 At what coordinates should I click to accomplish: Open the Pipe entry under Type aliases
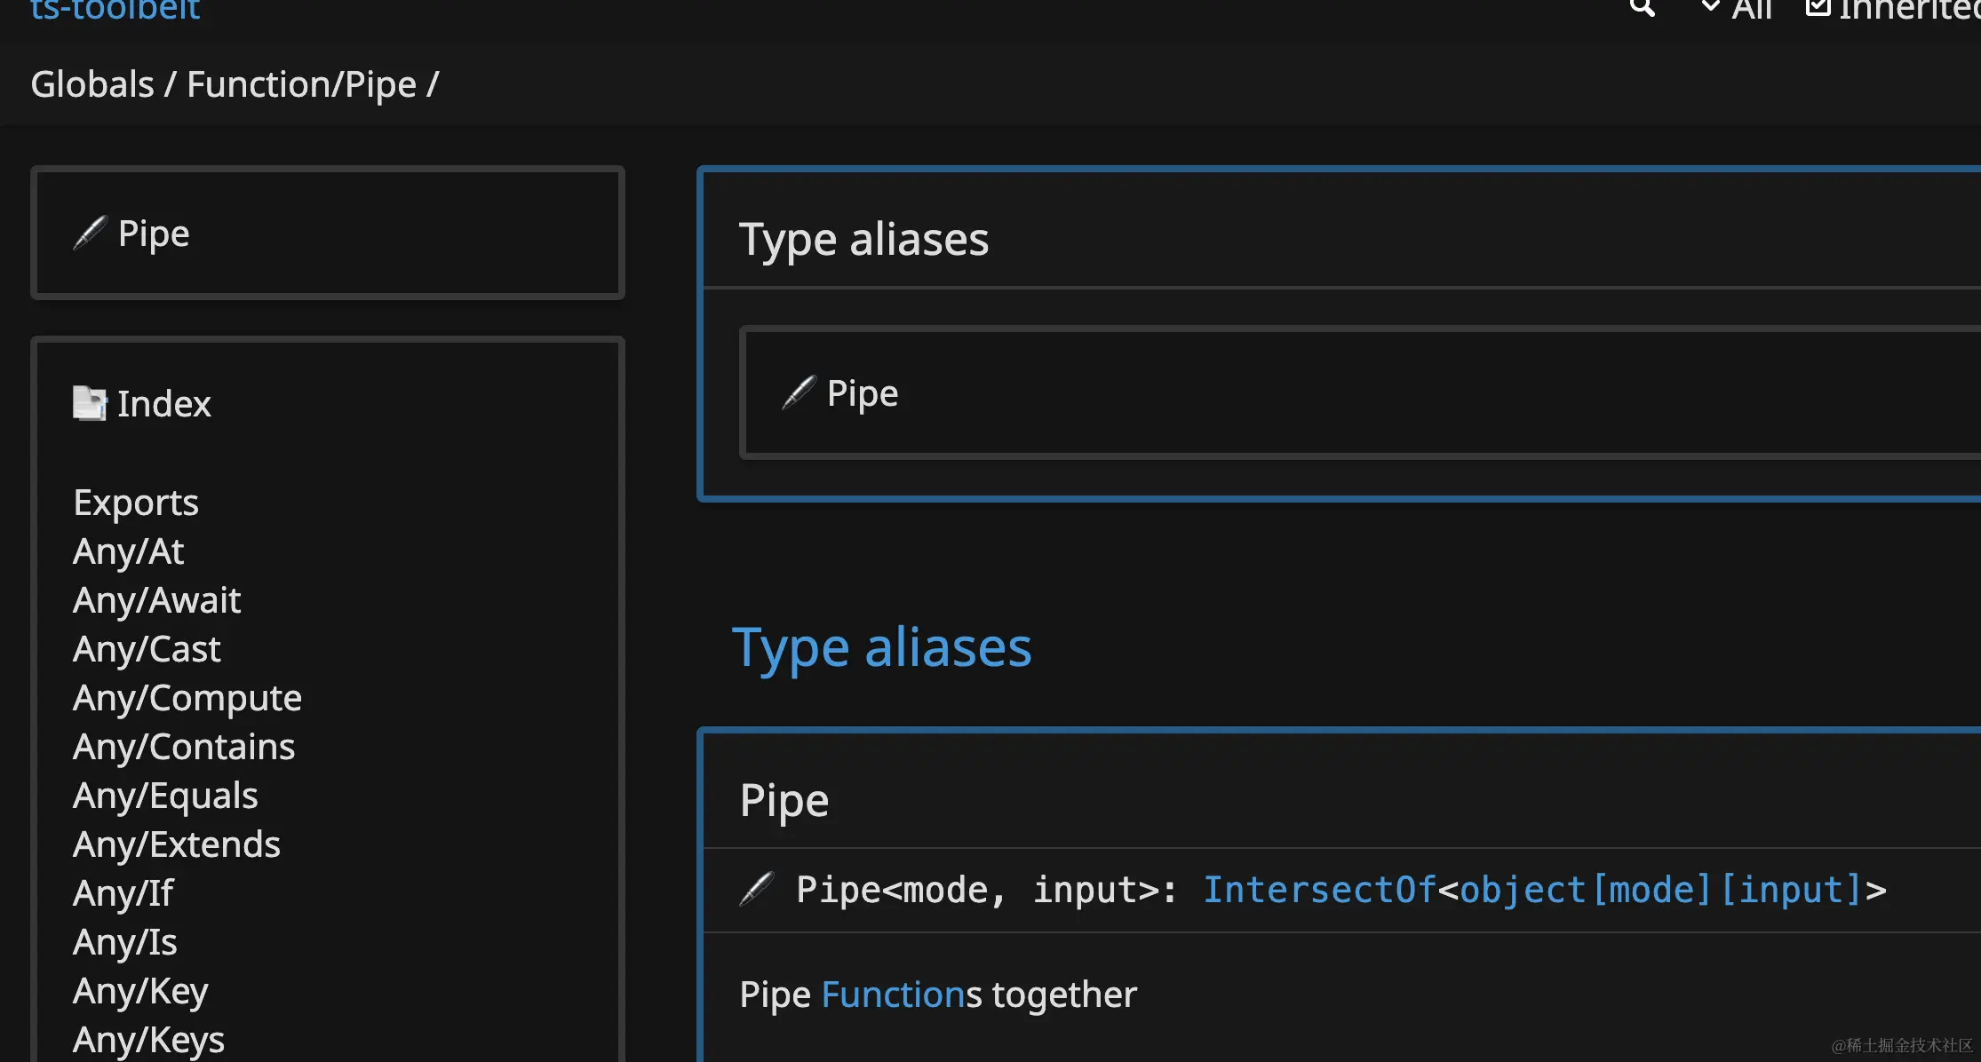point(862,393)
